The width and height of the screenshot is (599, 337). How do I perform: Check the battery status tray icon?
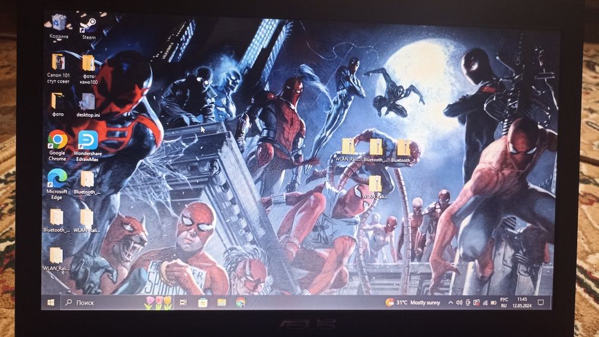494,303
